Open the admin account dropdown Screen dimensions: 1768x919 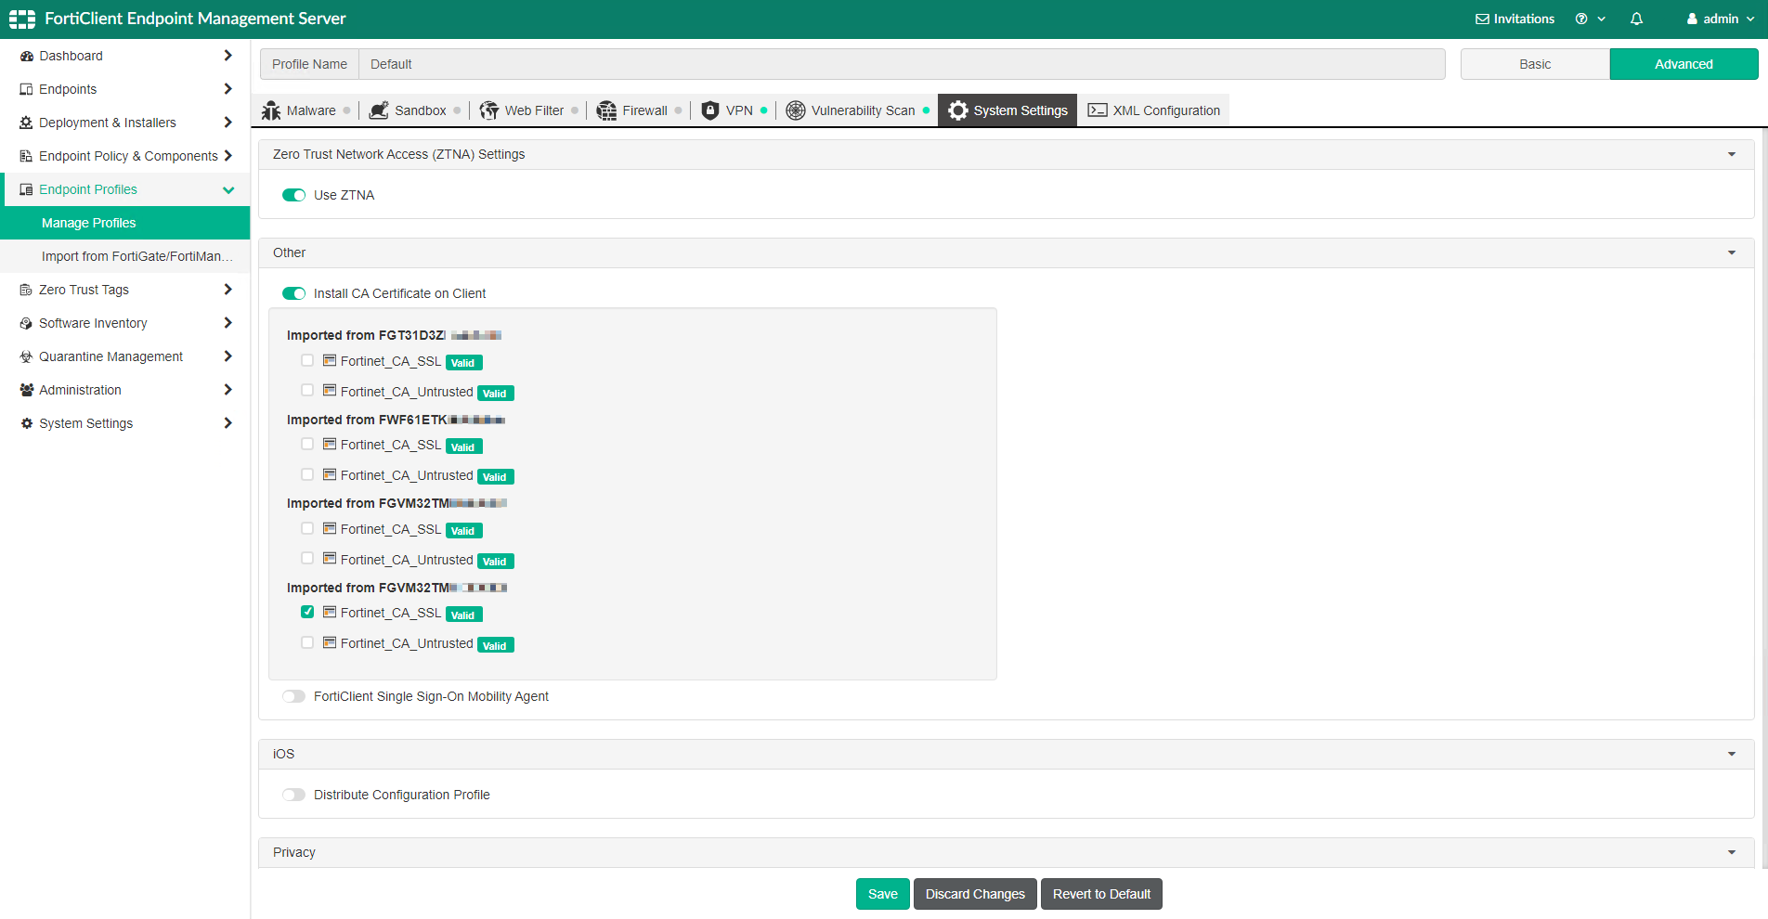pyautogui.click(x=1719, y=18)
